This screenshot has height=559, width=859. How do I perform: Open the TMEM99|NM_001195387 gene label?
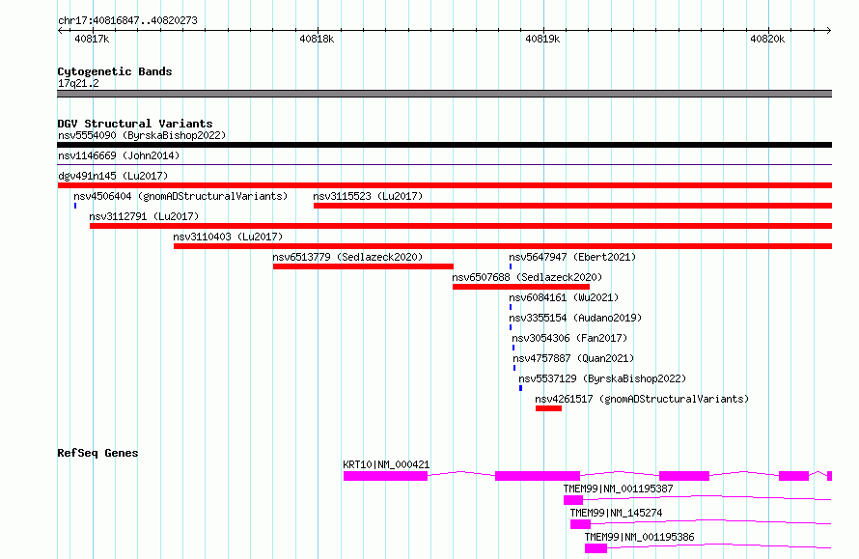[618, 489]
